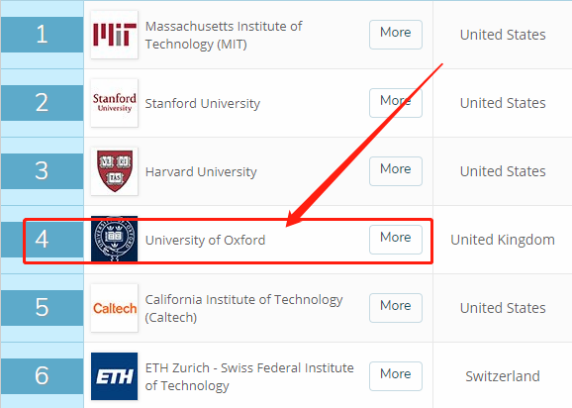Click ETH Zurich Swiss Federal Institute link
572x408 pixels.
(x=249, y=376)
